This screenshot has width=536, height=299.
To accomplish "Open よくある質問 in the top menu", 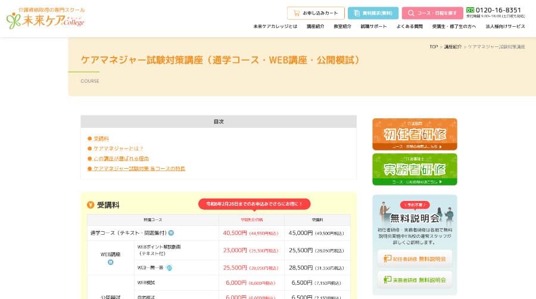I will 410,27.
